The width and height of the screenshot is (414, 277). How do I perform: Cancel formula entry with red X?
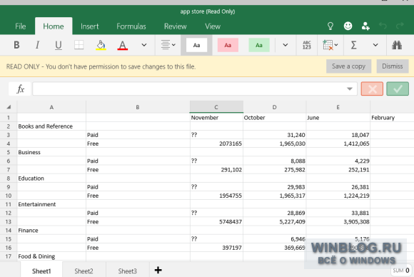pos(372,89)
